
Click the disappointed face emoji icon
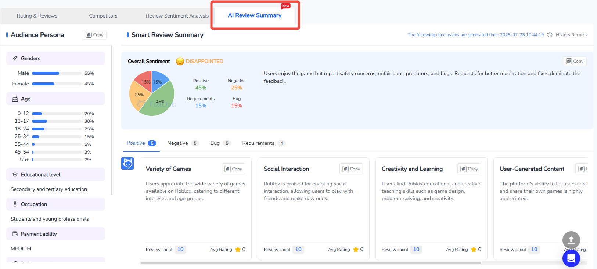(x=180, y=62)
